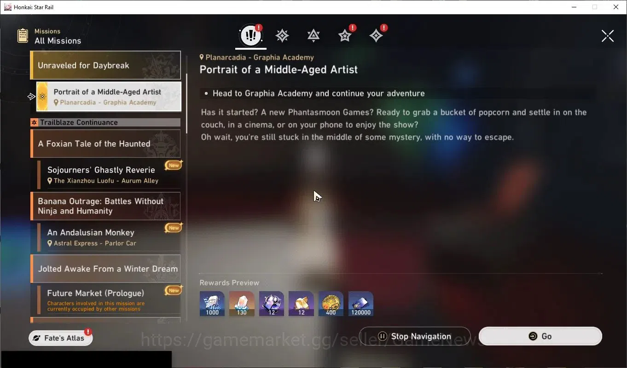Select Portrait of a Middle-Aged Artist mission
Screen dimensions: 627x368
[109, 97]
